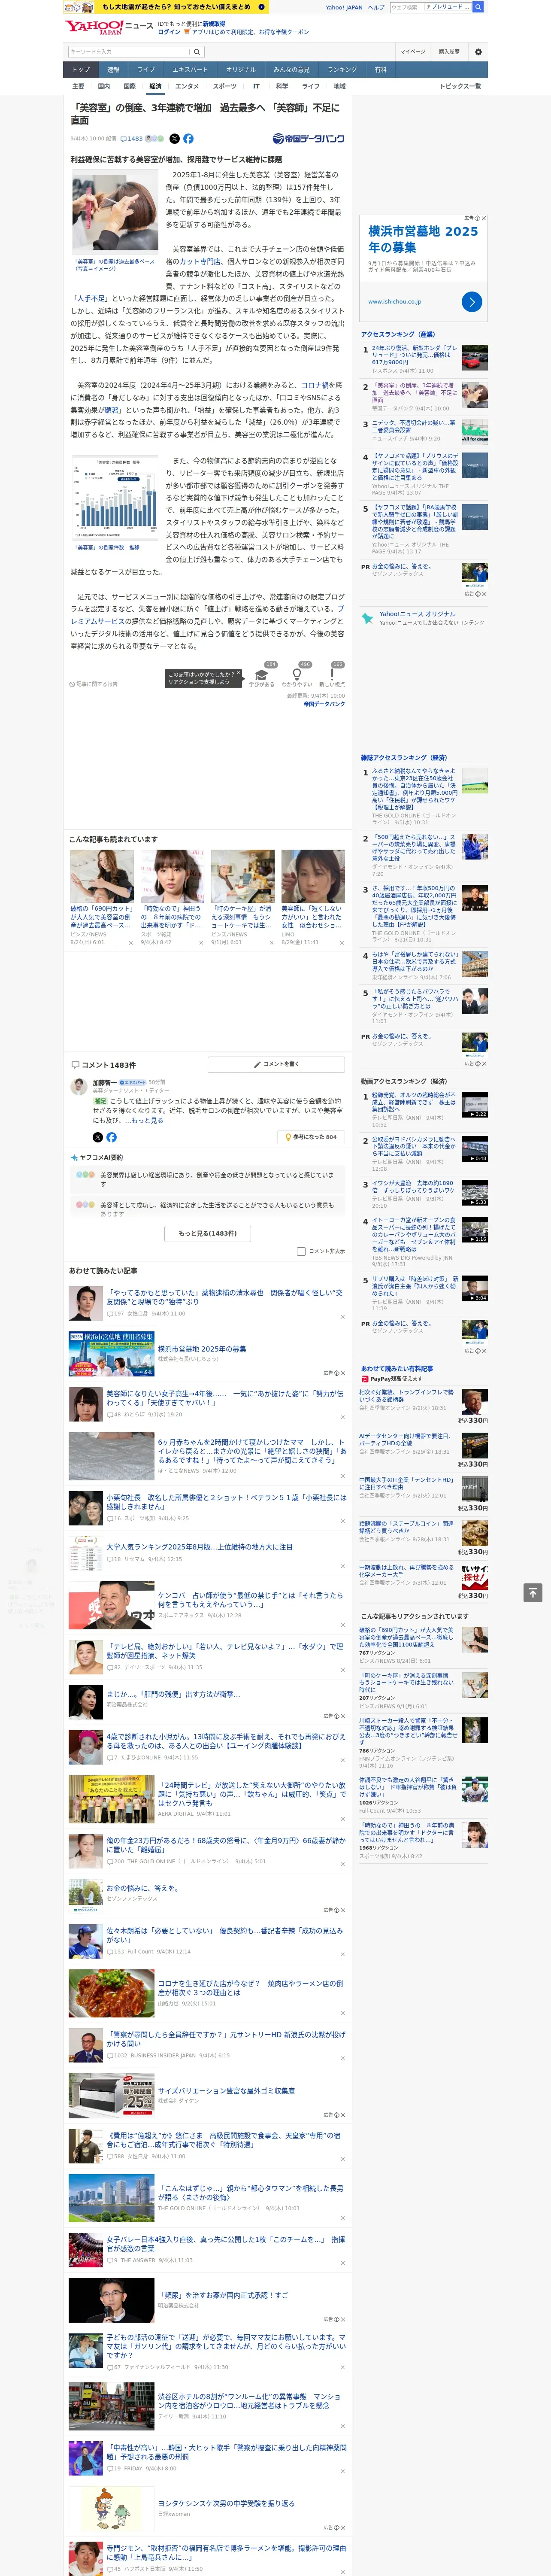Toggle コメント非表示 checkbox
Image resolution: width=551 pixels, height=2576 pixels.
pyautogui.click(x=301, y=1251)
